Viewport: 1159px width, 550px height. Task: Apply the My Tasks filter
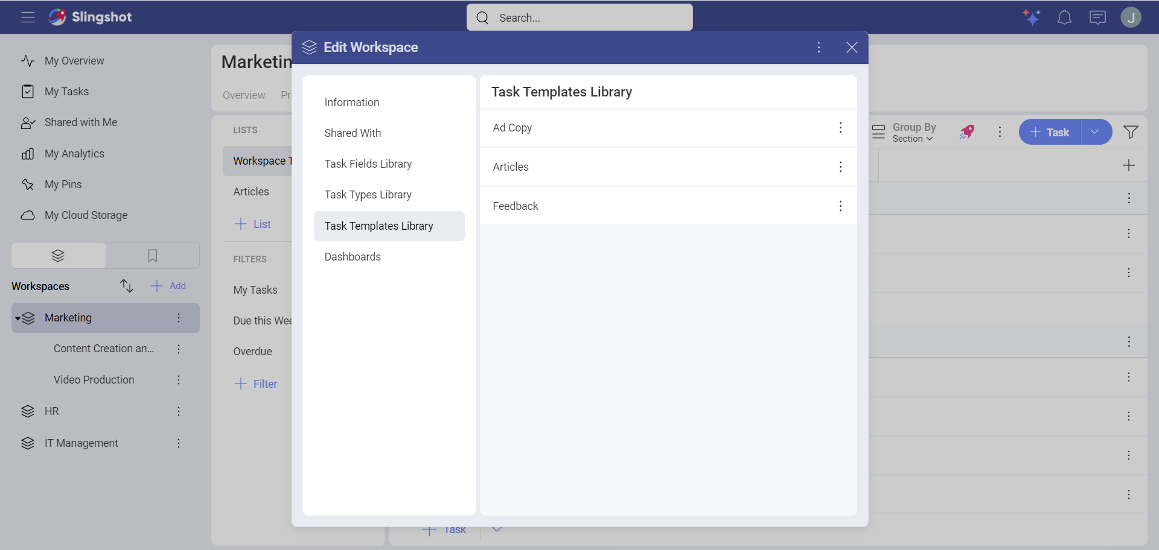(255, 290)
